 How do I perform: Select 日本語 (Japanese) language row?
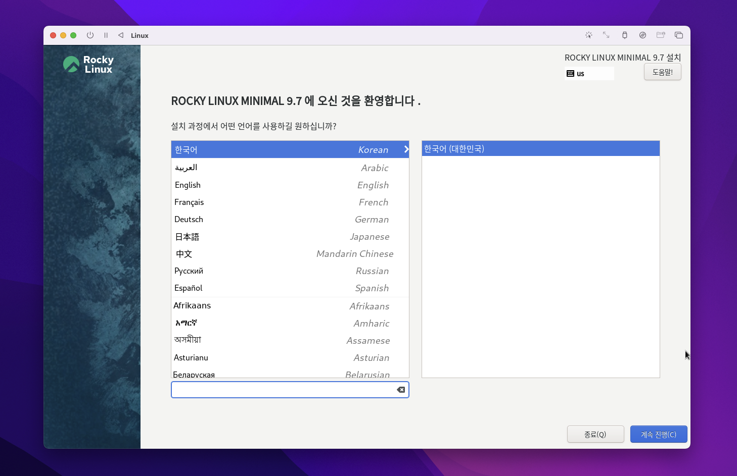(x=290, y=237)
